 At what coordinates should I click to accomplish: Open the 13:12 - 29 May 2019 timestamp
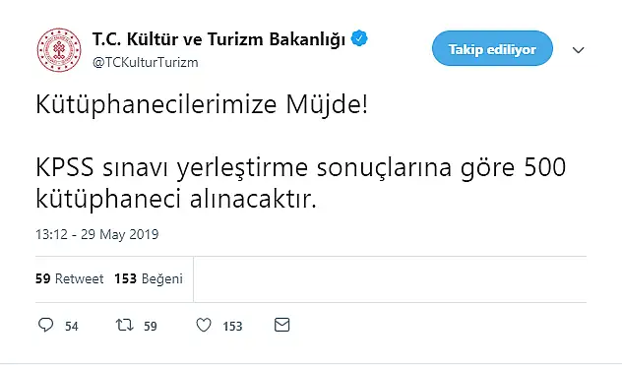coord(96,234)
